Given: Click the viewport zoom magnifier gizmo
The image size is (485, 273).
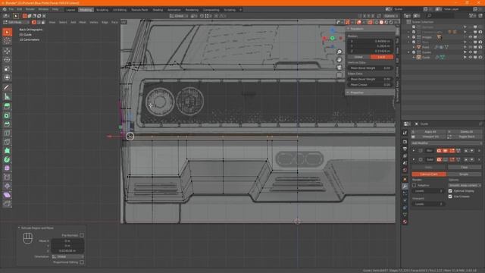Looking at the screenshot, I should (x=339, y=52).
